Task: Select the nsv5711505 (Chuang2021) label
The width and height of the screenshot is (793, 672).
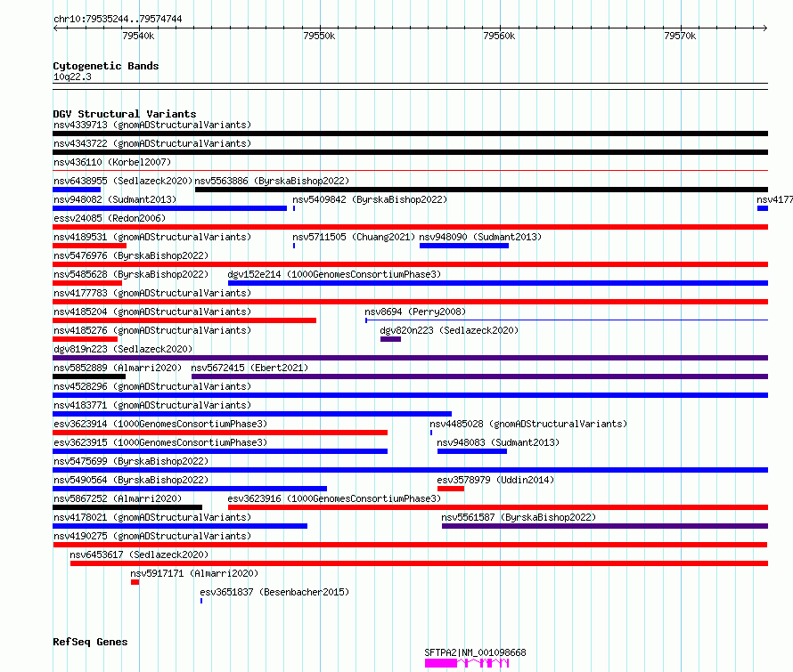Action: (354, 237)
